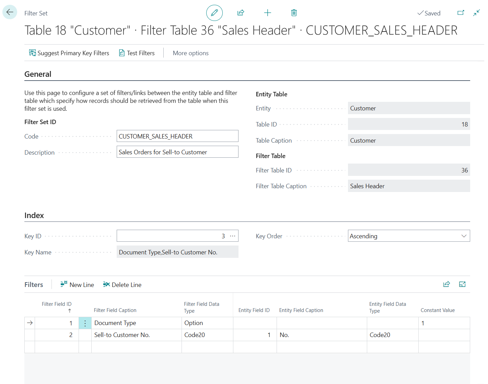Click Suggest Primary Key Filters action
Viewport: 488px width, 384px height.
[x=69, y=53]
